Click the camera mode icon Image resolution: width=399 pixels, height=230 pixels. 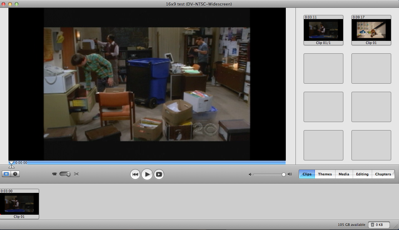[54, 174]
